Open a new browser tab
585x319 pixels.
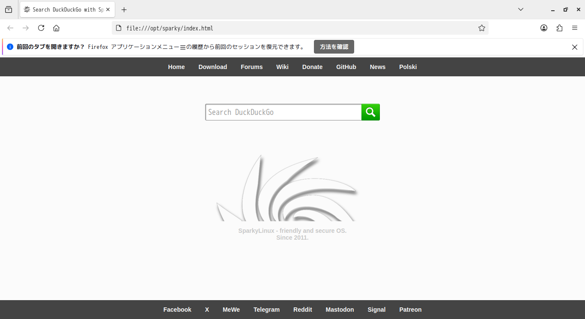click(124, 9)
